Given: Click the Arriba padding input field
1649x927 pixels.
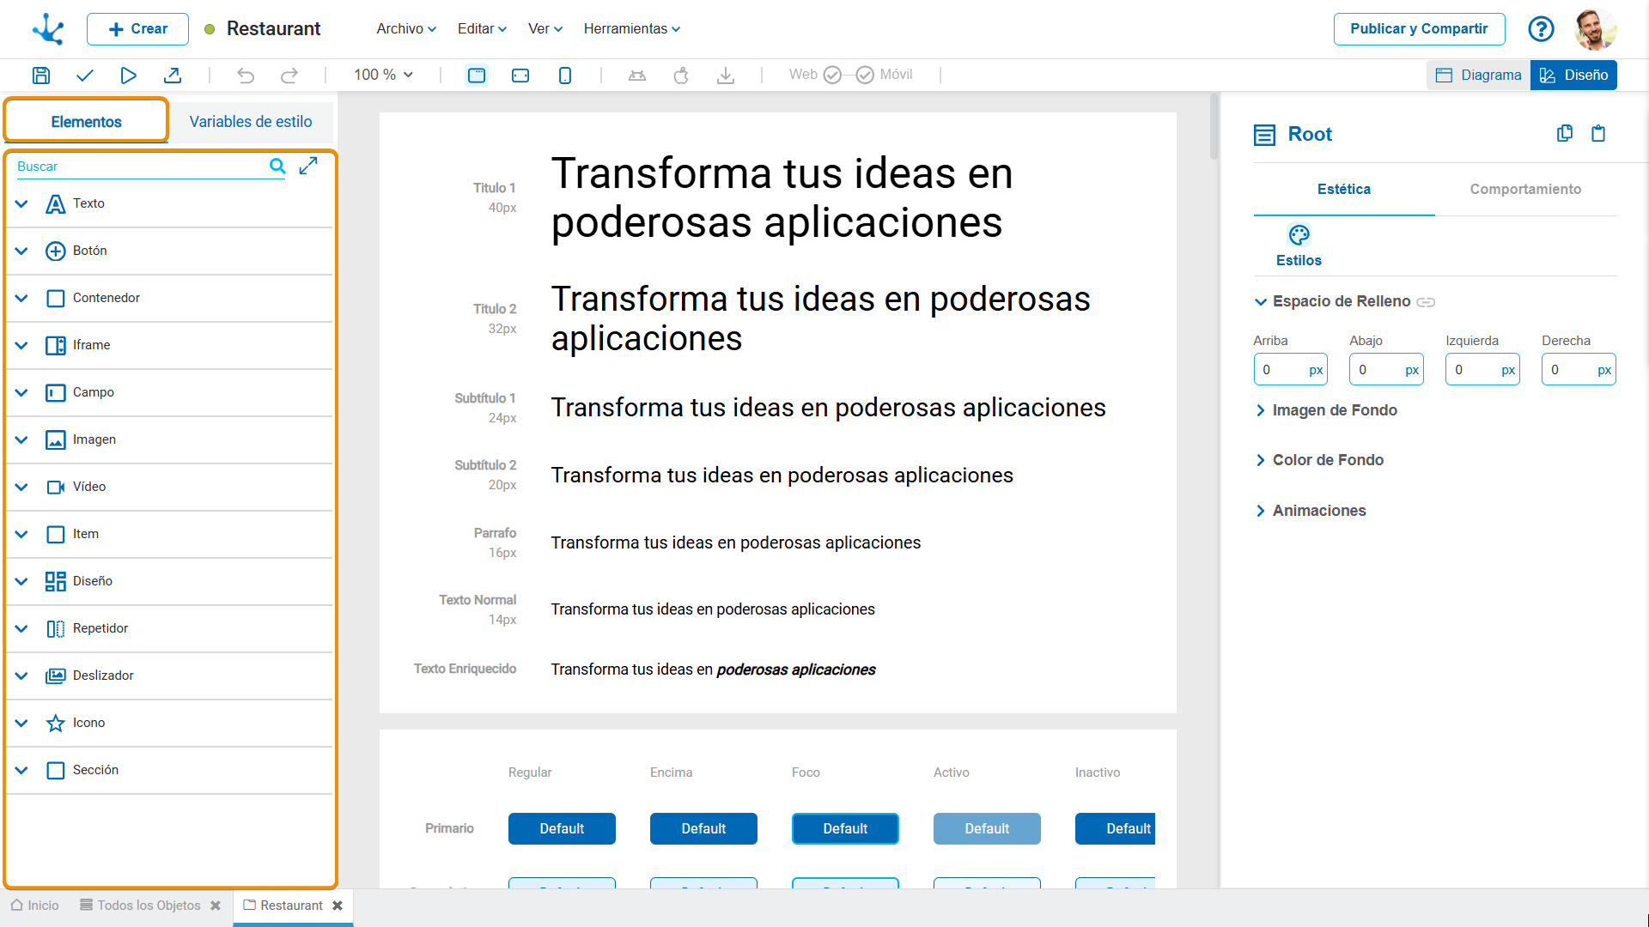Looking at the screenshot, I should tap(1280, 370).
